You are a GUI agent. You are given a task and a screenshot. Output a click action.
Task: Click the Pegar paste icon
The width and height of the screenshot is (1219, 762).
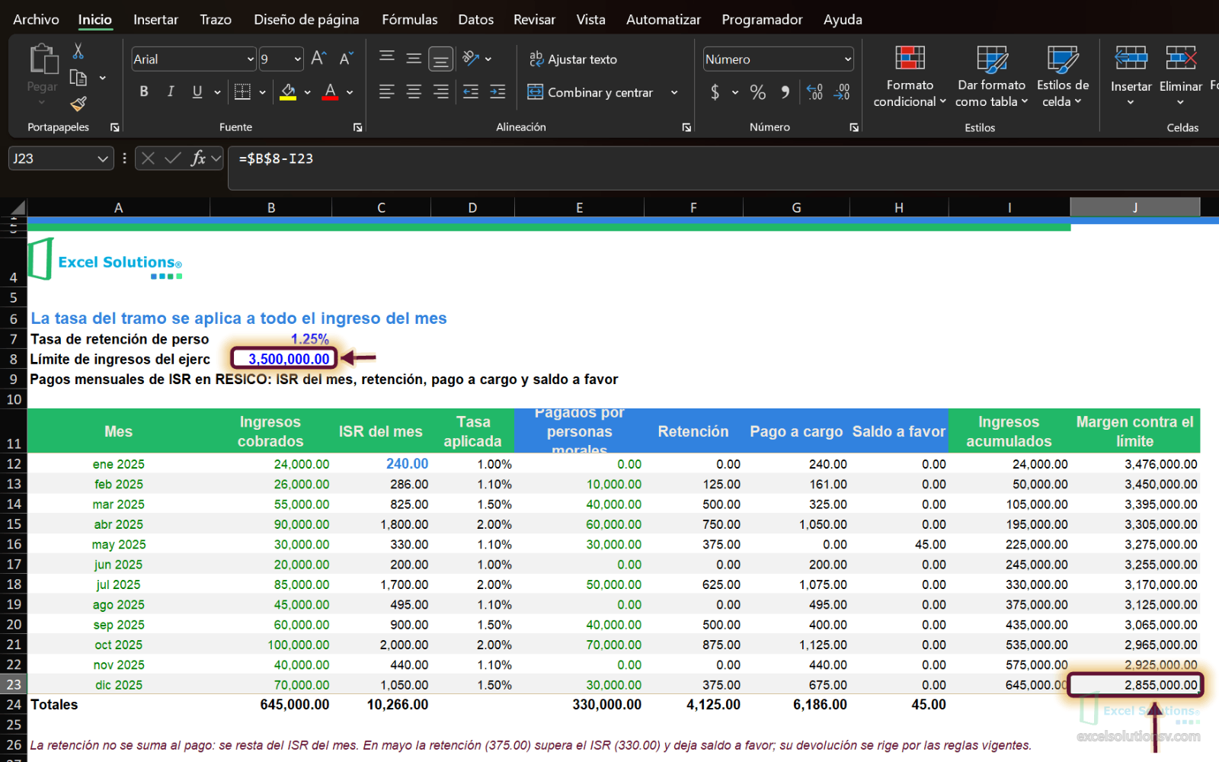click(x=43, y=59)
